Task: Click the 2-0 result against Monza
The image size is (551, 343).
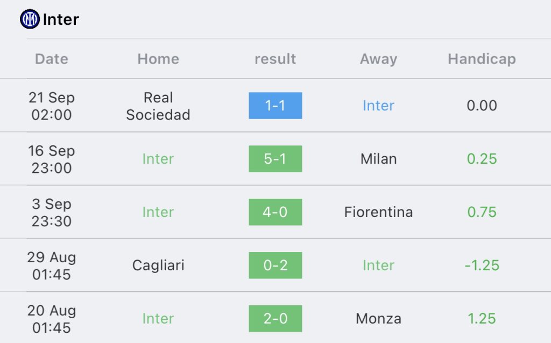Action: [275, 319]
